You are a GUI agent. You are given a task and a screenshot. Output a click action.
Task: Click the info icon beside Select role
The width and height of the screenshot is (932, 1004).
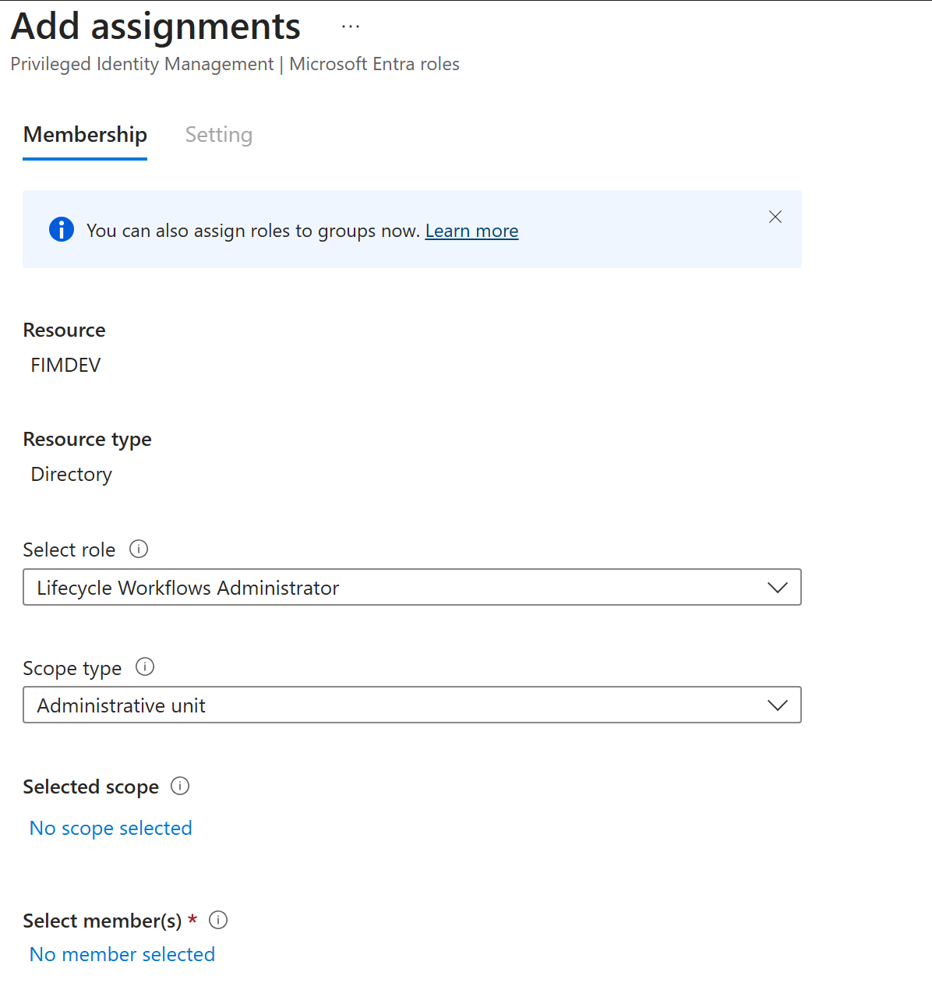pos(139,549)
